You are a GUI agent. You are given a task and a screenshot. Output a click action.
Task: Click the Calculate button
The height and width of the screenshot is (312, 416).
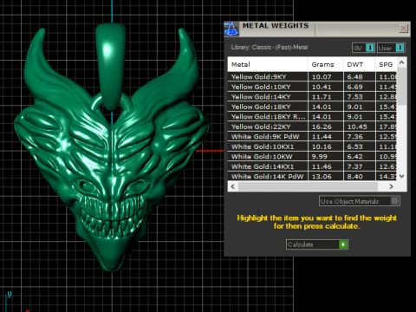(317, 244)
